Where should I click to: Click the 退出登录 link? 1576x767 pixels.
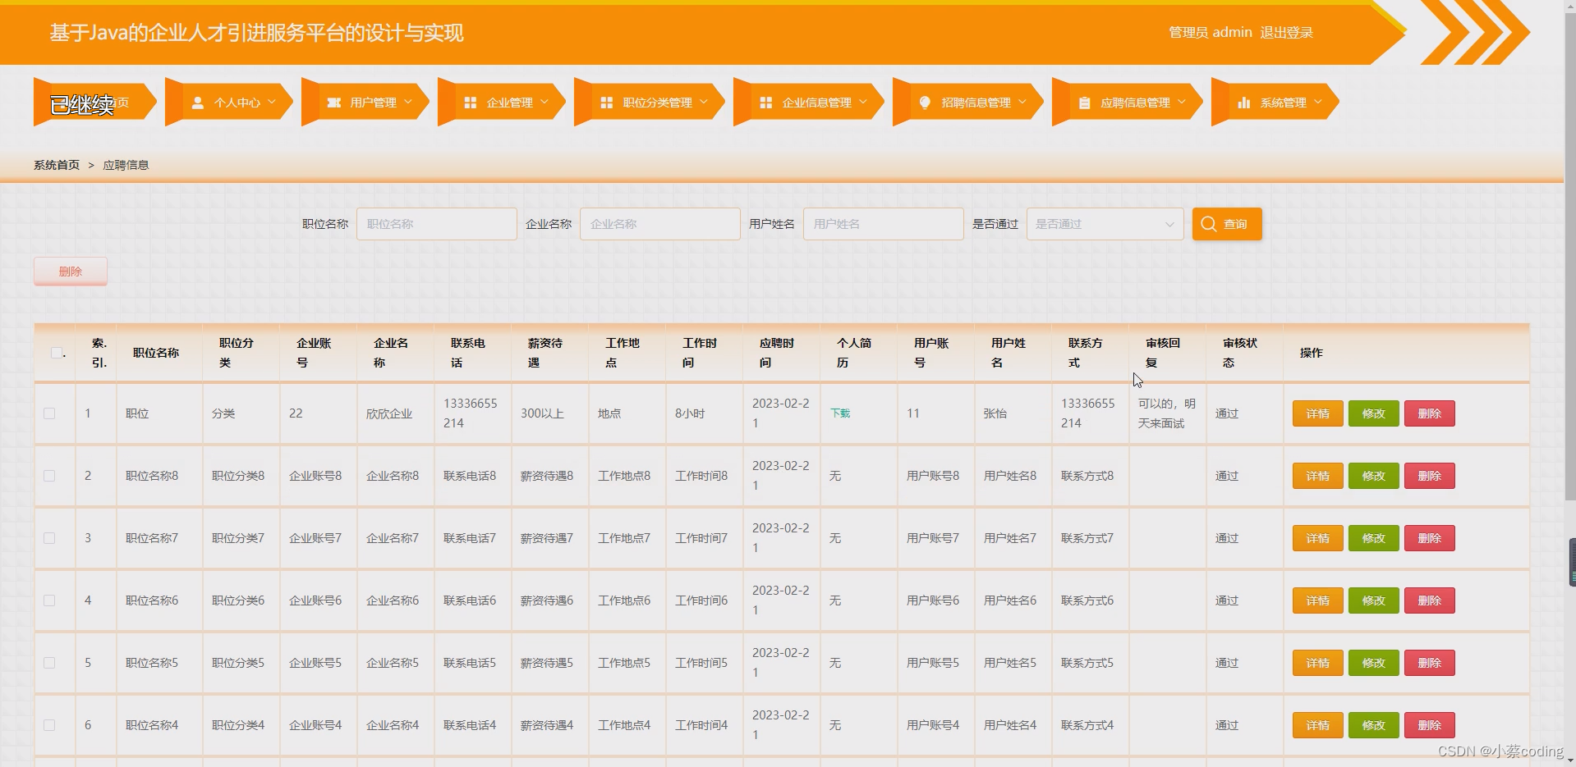tap(1286, 33)
